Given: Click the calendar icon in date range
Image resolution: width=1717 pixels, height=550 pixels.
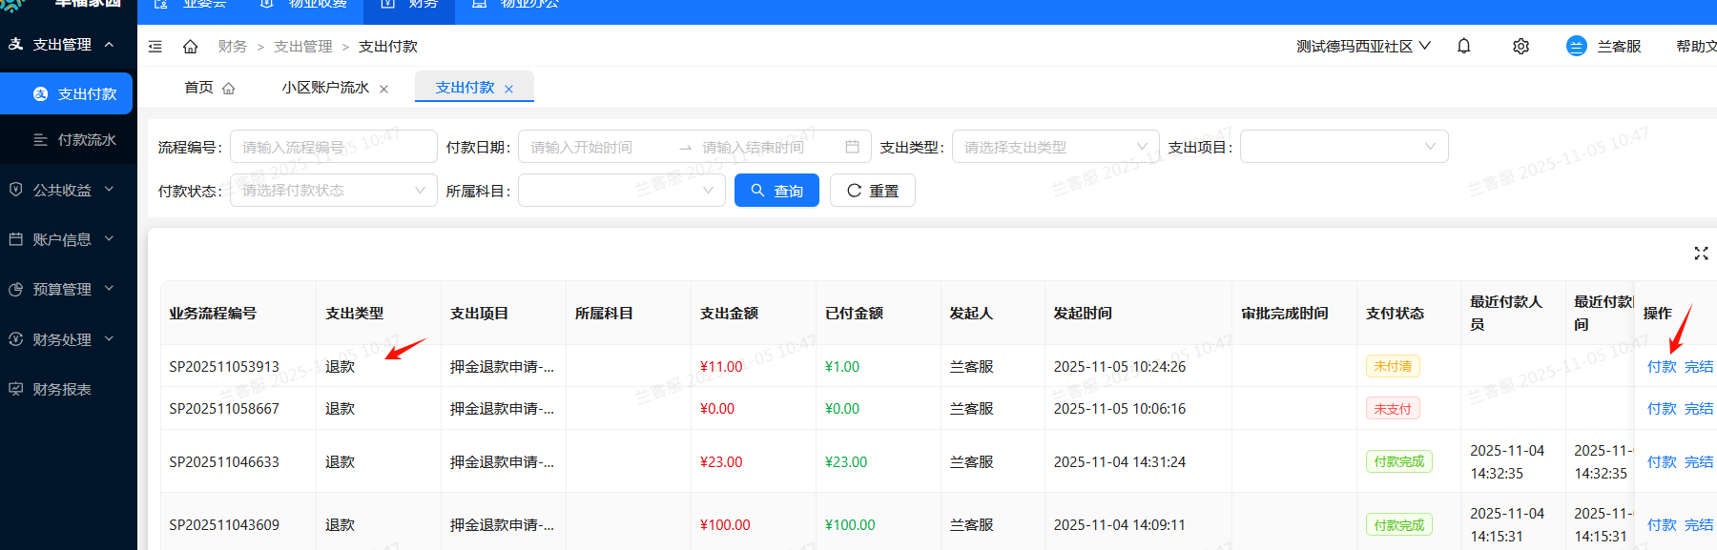Looking at the screenshot, I should tap(852, 147).
